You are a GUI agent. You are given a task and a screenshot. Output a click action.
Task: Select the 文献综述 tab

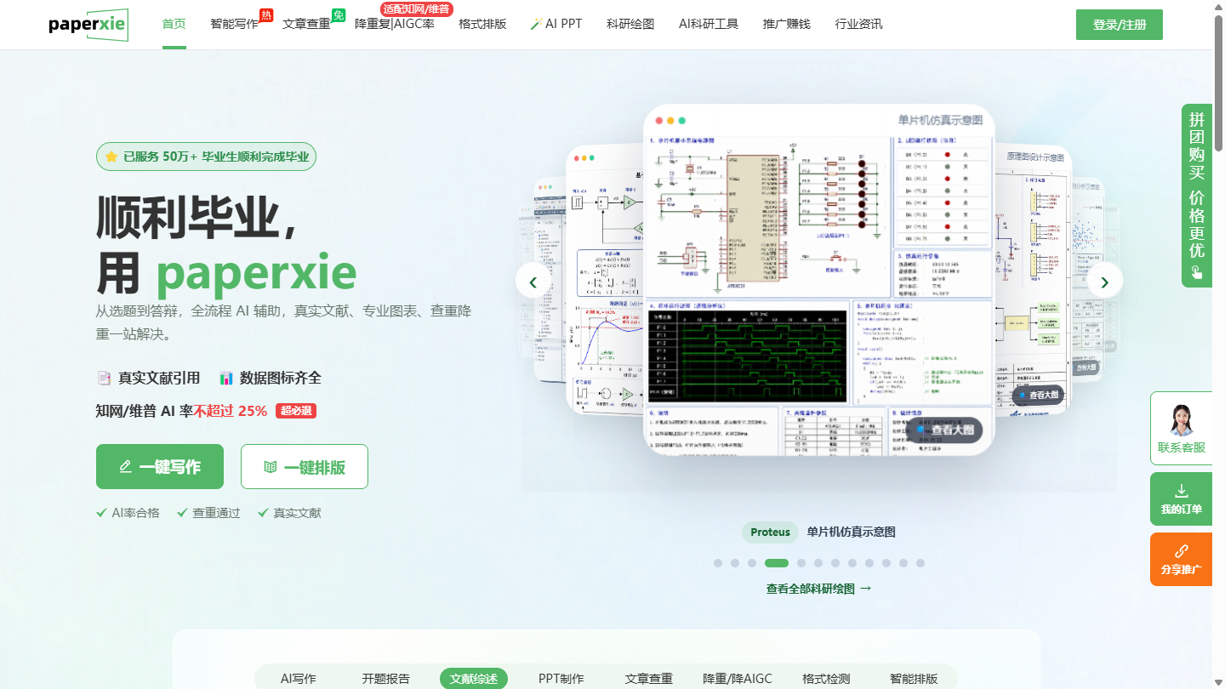(x=474, y=679)
